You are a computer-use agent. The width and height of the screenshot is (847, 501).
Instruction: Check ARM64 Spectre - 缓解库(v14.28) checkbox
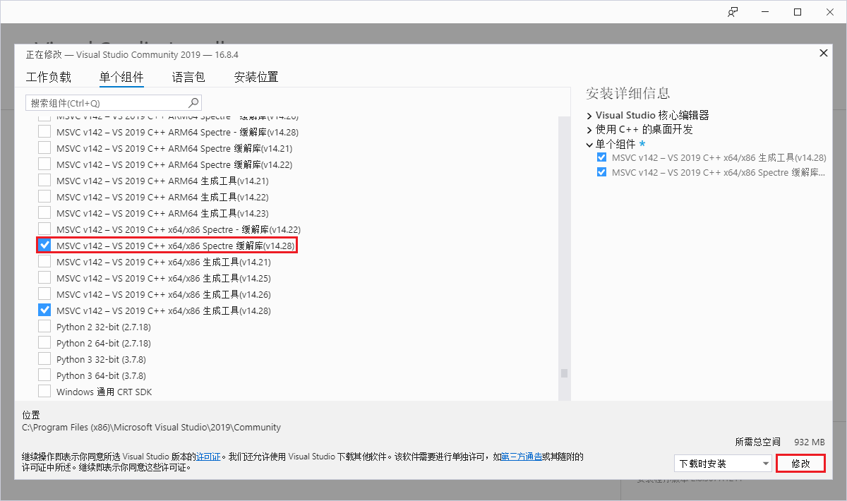click(44, 132)
